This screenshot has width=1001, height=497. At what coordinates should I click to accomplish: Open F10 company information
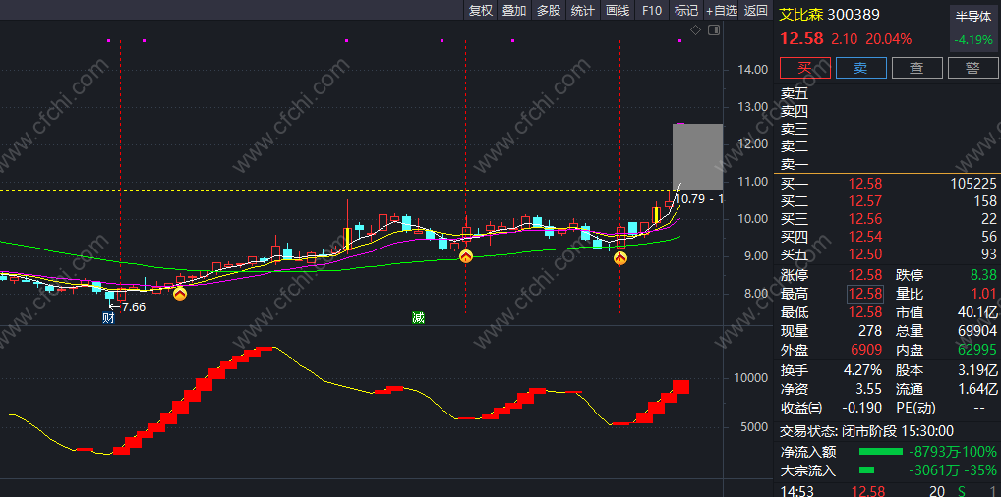(652, 10)
